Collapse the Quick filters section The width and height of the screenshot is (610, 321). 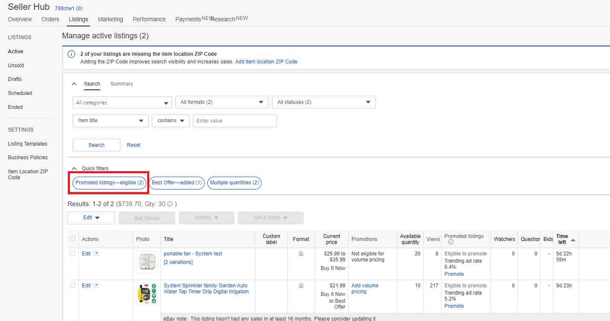pos(74,169)
